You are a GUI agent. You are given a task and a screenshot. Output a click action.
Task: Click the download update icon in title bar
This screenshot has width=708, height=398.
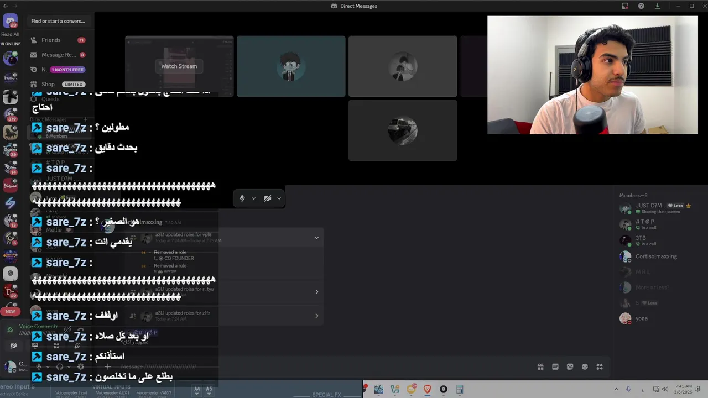point(657,6)
